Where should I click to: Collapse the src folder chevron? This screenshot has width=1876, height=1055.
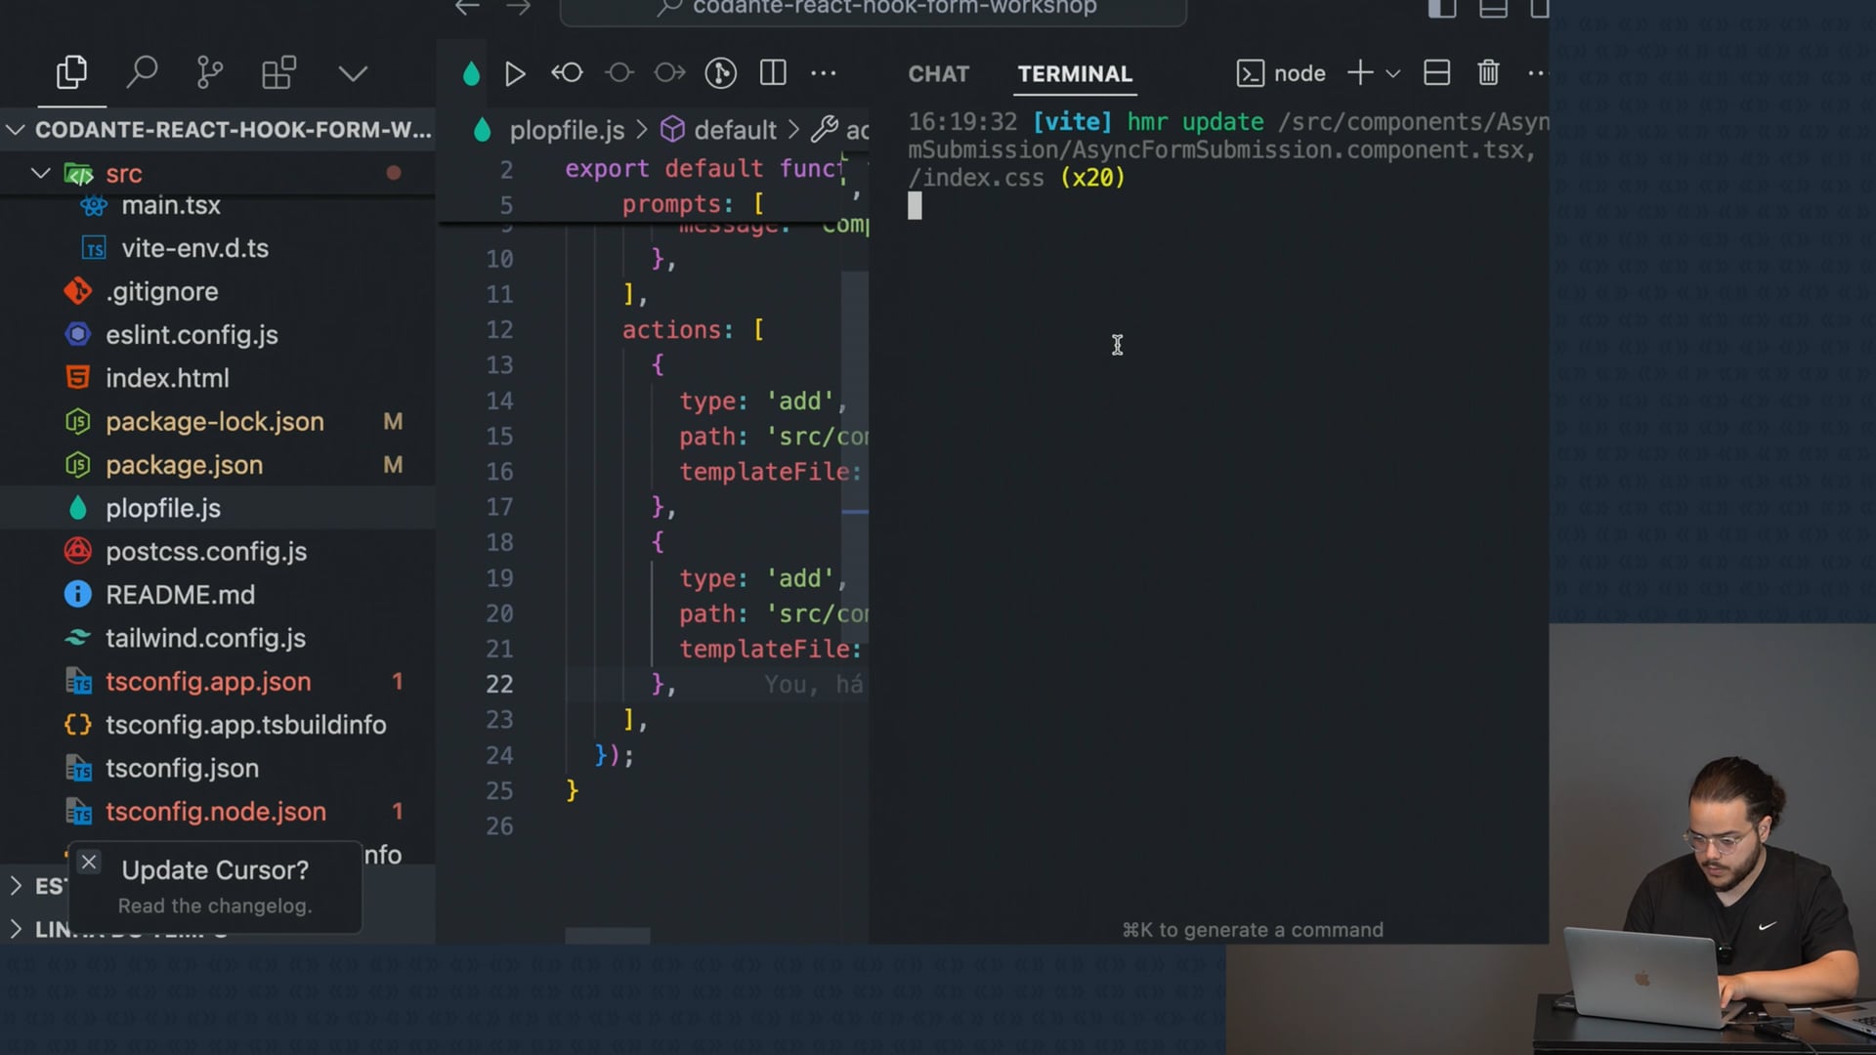[x=40, y=174]
